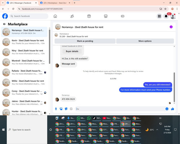Click the install/cast icon in address bar
The image size is (180, 144).
pos(161,9)
